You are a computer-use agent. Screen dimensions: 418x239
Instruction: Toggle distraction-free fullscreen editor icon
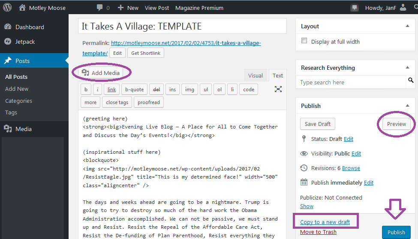coord(278,89)
